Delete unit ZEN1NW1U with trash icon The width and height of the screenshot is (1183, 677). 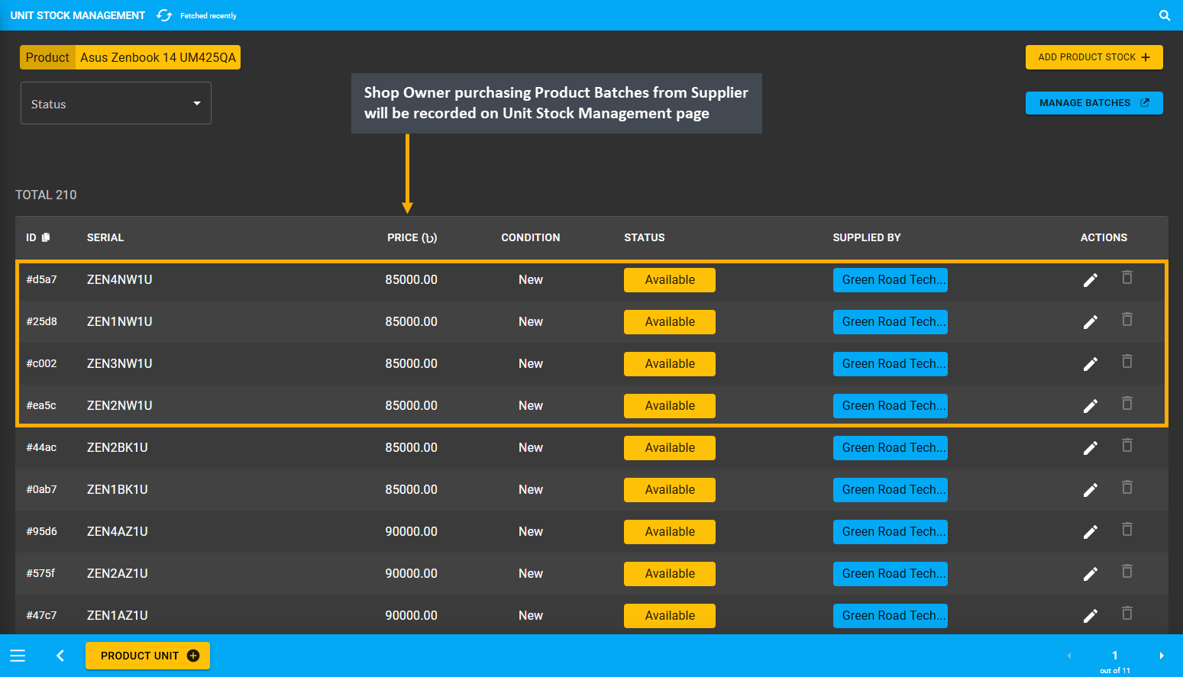tap(1127, 320)
